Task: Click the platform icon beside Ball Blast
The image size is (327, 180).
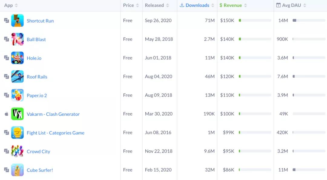Action: coord(6,39)
